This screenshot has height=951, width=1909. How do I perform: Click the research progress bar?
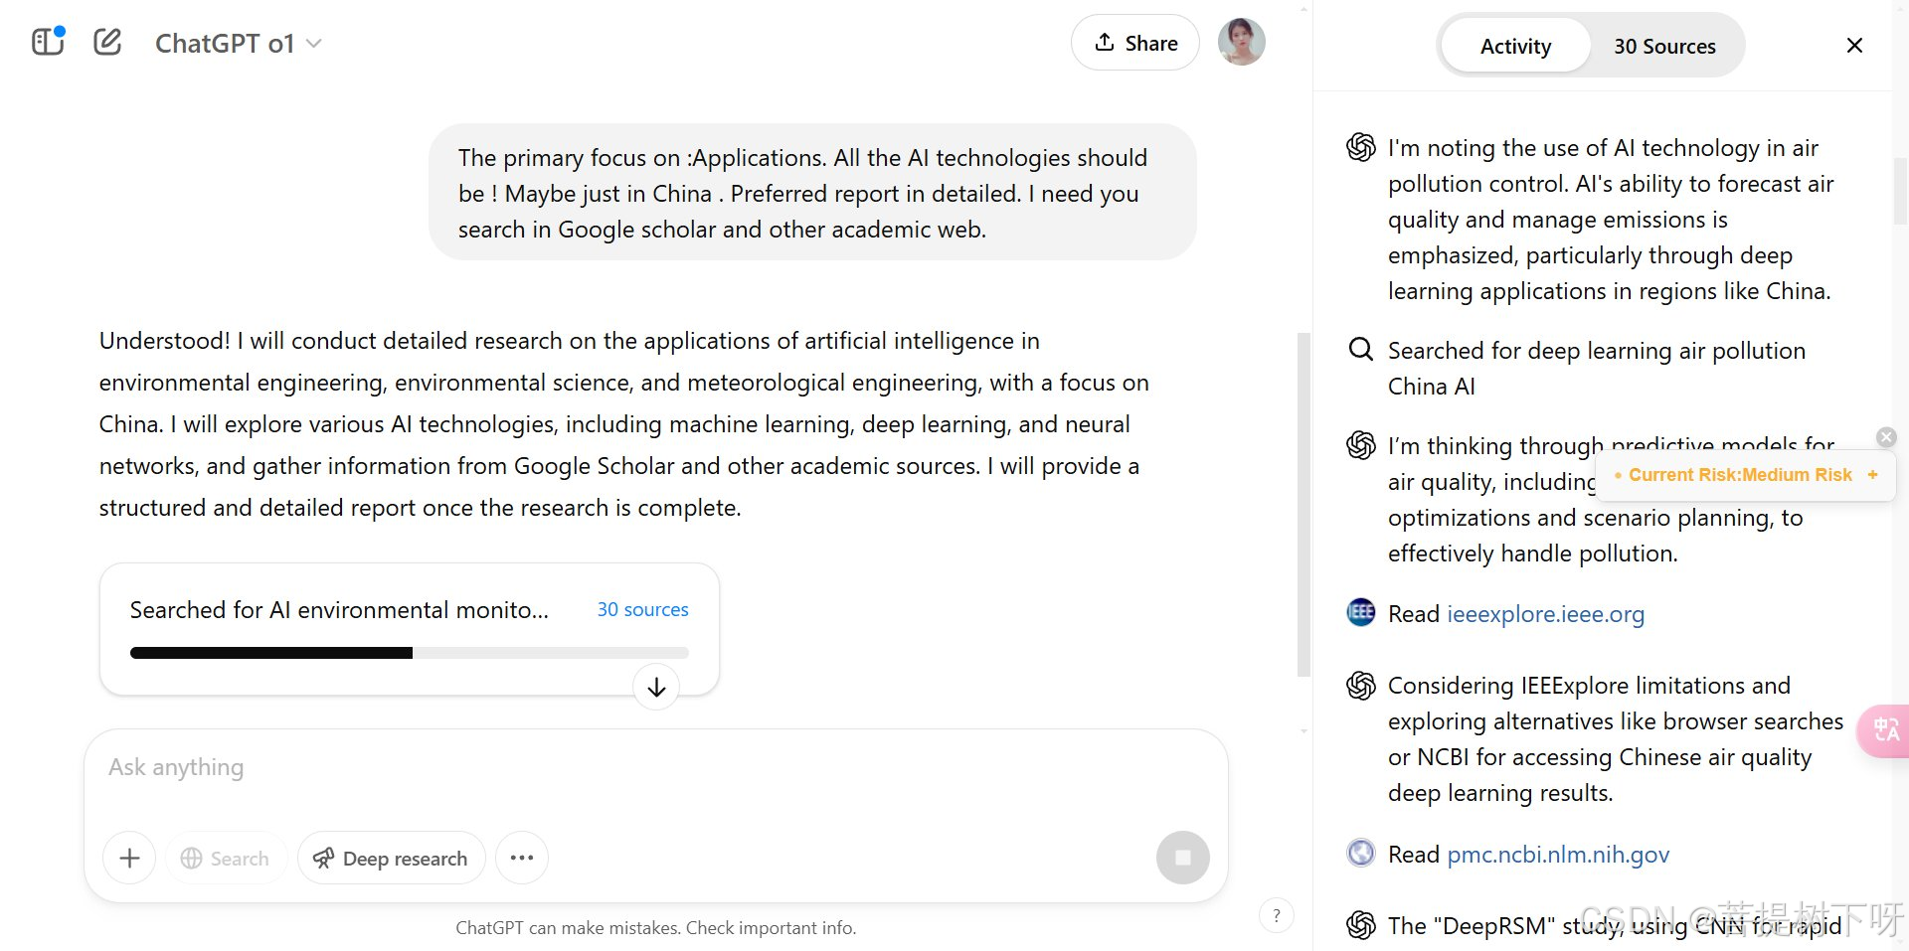click(x=409, y=653)
